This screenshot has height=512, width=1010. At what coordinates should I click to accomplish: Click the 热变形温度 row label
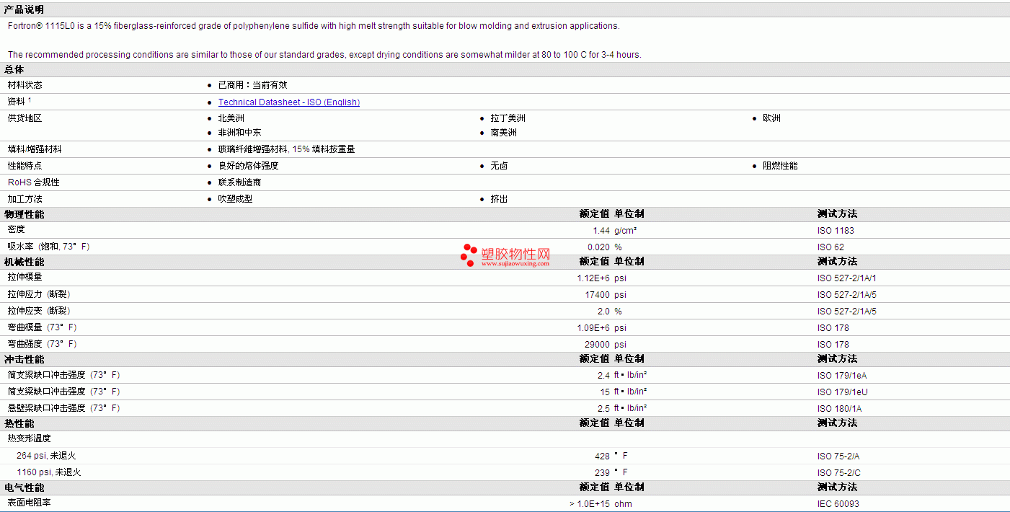click(30, 438)
